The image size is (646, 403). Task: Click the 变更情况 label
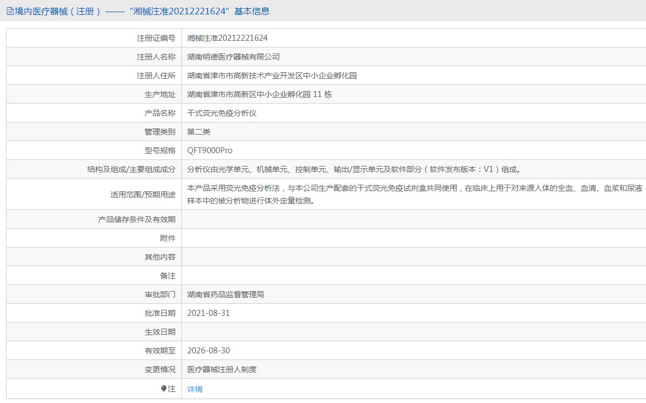tap(160, 369)
